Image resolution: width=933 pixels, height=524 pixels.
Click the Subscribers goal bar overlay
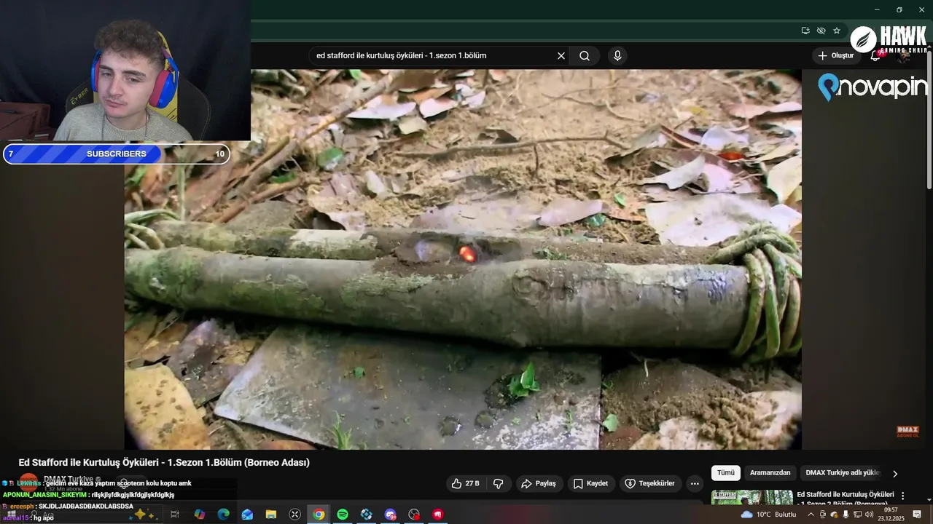tap(117, 154)
